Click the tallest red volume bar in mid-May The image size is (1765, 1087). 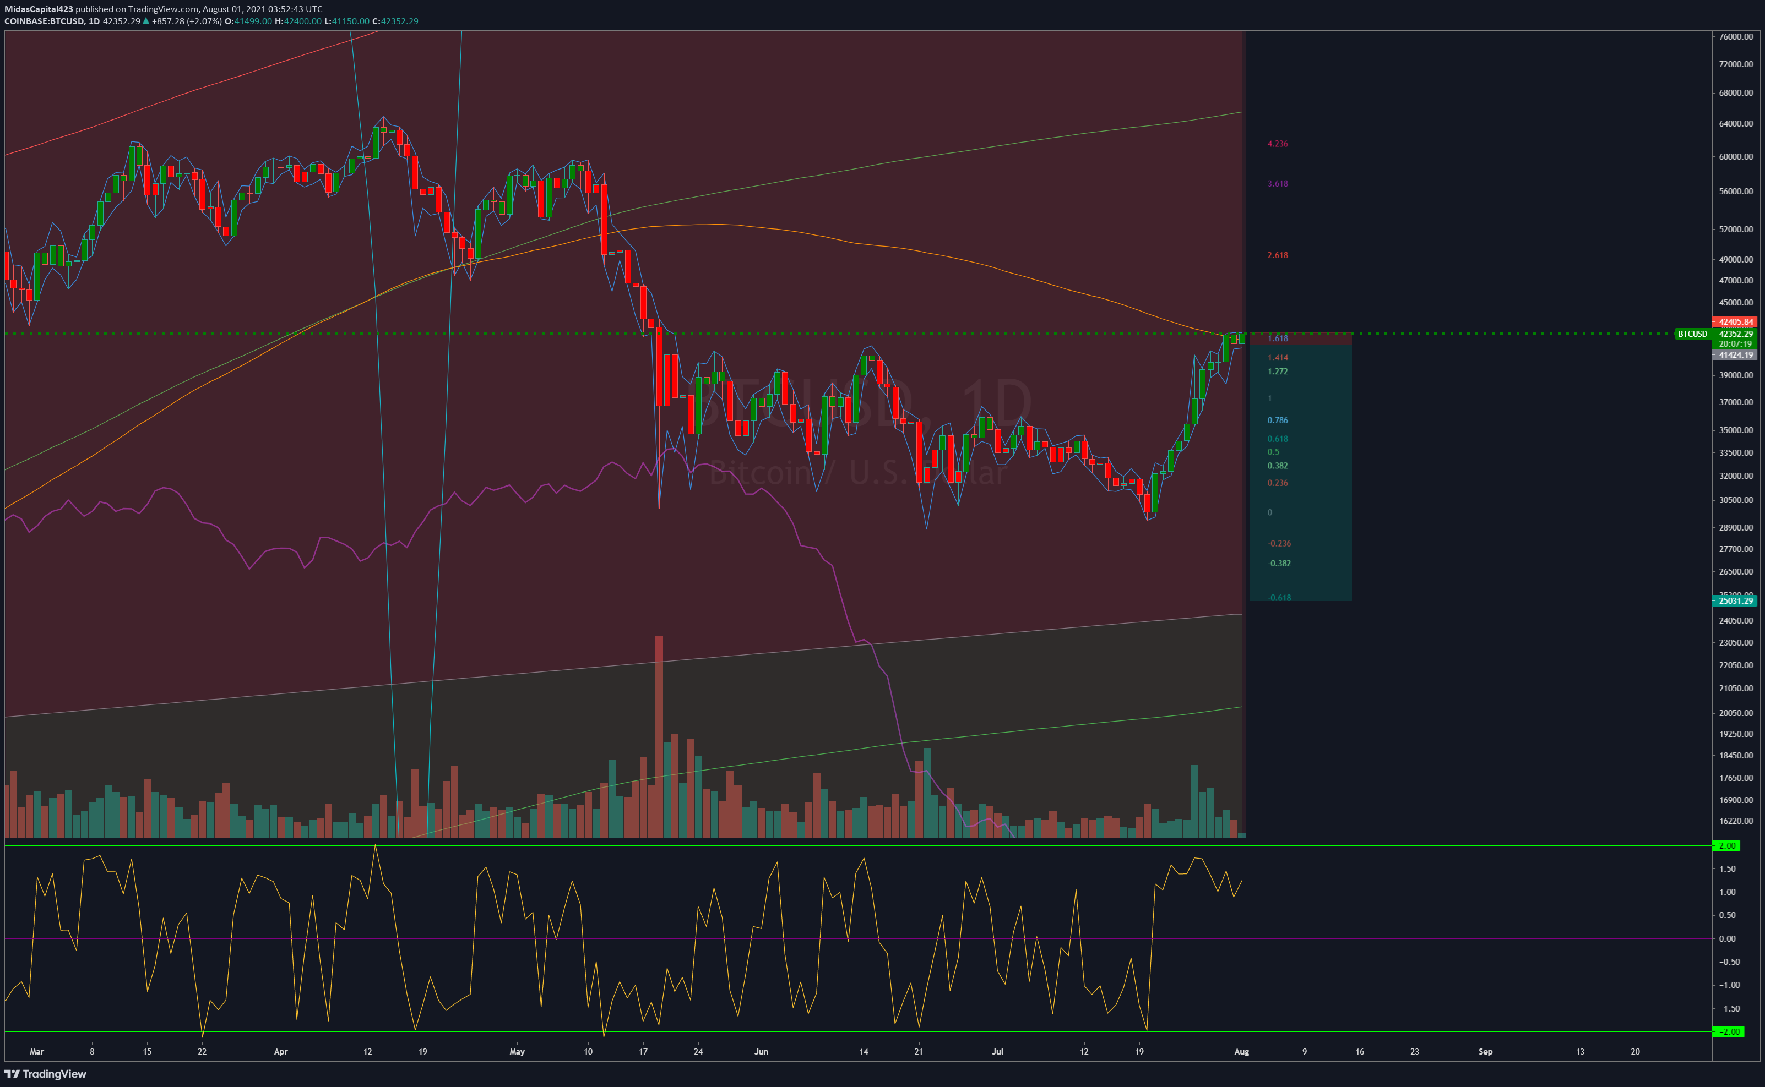click(x=659, y=736)
